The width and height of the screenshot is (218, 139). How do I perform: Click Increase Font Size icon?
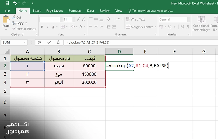tap(78, 19)
